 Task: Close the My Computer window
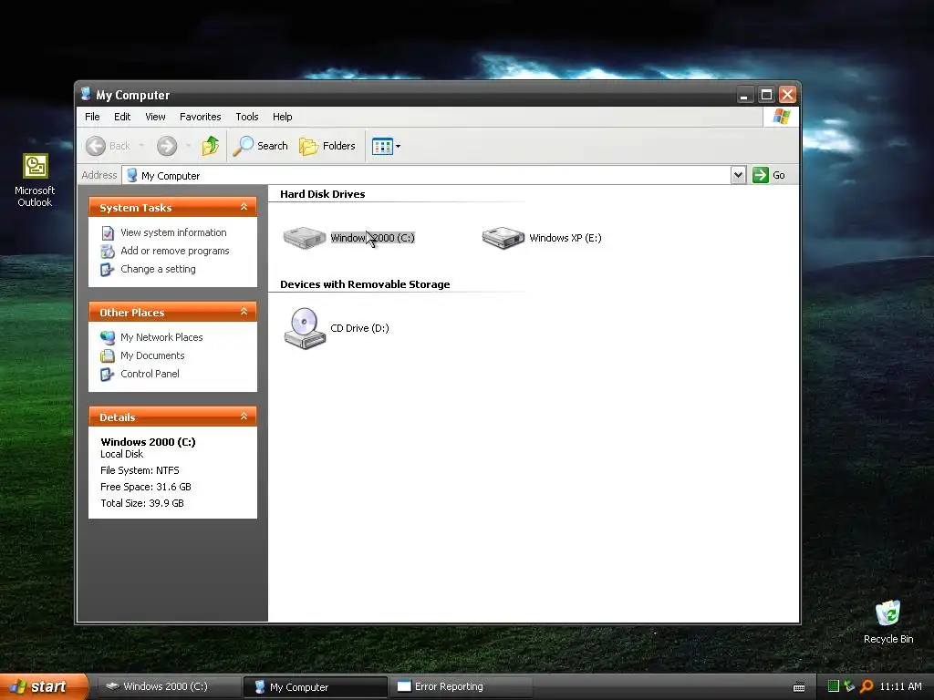click(x=787, y=95)
